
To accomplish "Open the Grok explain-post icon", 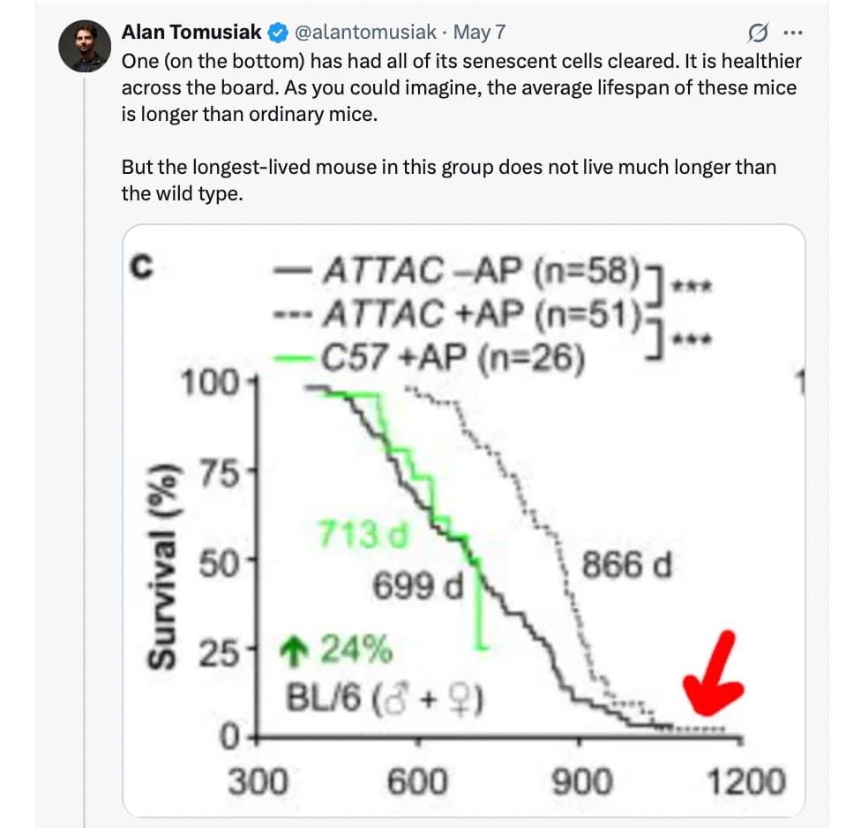I will point(758,33).
